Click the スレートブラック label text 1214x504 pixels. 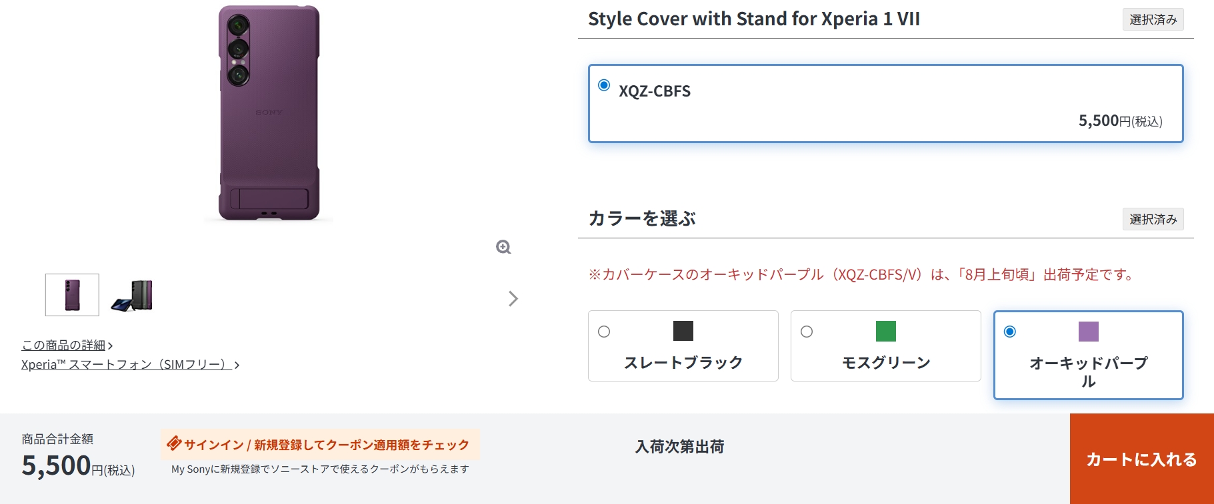(x=683, y=362)
